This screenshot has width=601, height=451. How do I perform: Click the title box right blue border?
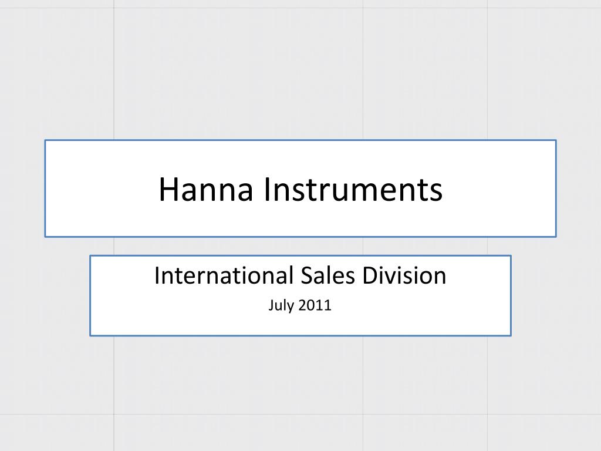556,189
